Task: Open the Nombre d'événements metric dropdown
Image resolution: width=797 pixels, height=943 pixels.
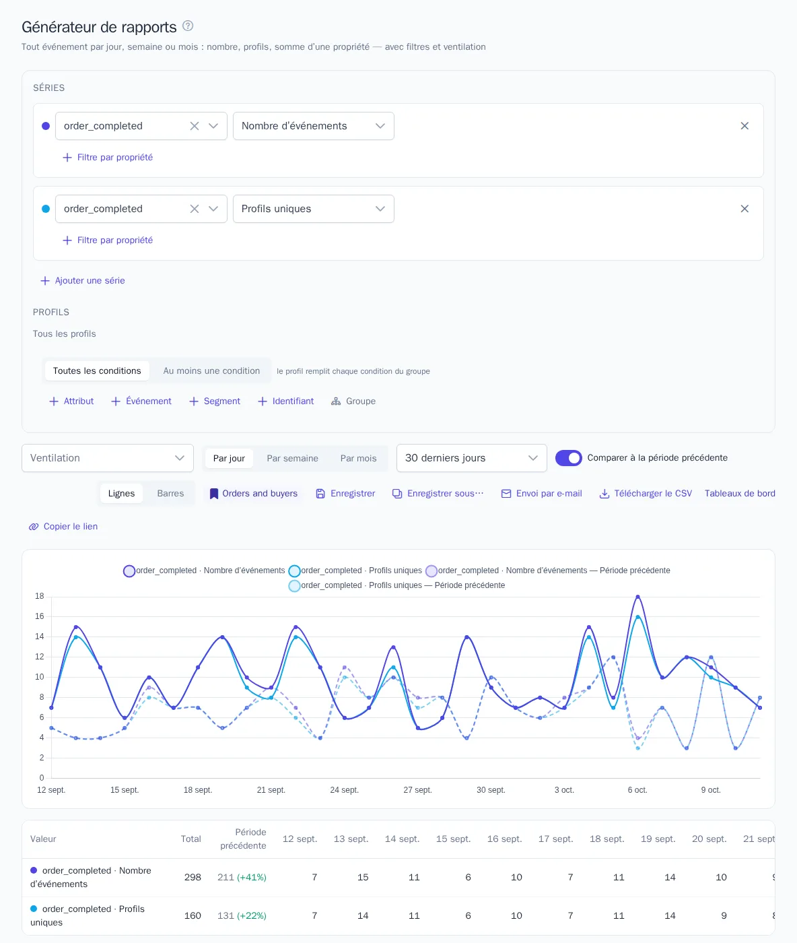Action: pos(314,126)
